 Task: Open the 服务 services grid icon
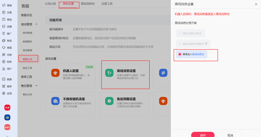[x=4, y=86]
